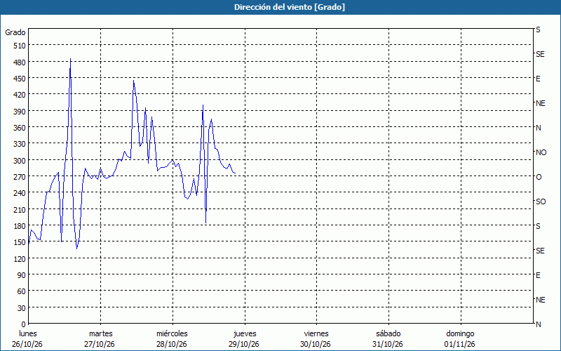Image resolution: width=561 pixels, height=351 pixels.
Task: Select the date 29/10/26
Action: point(244,344)
